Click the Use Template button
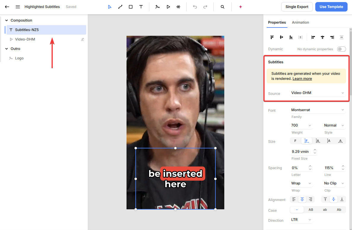 (331, 7)
